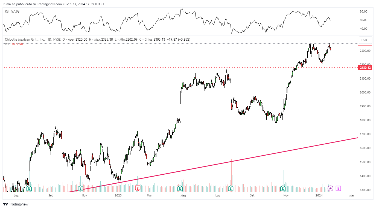Click the 2024 label on the time axis
Viewport: 376px width, 209px height.
[319, 195]
